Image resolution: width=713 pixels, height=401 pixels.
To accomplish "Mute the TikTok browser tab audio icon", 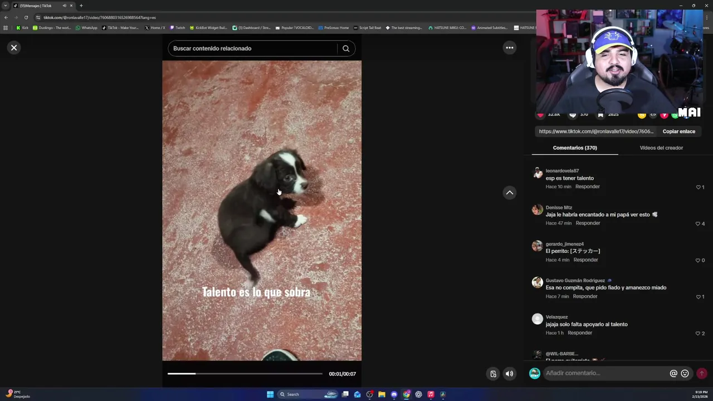I will (x=64, y=6).
